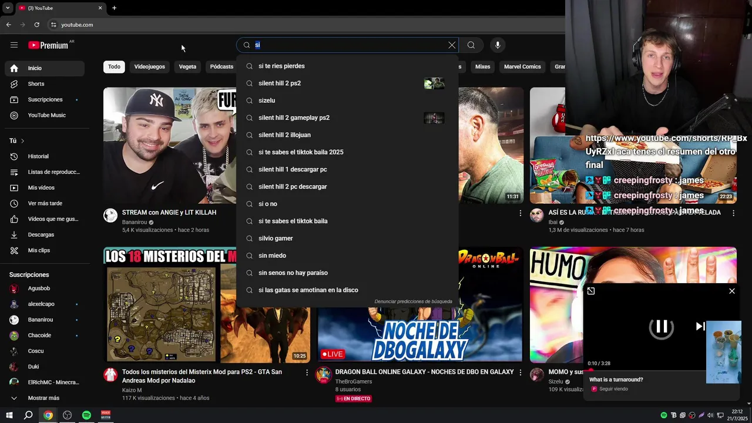Open Mis clips in sidebar
Screen dimensions: 752x423
pos(45,250)
